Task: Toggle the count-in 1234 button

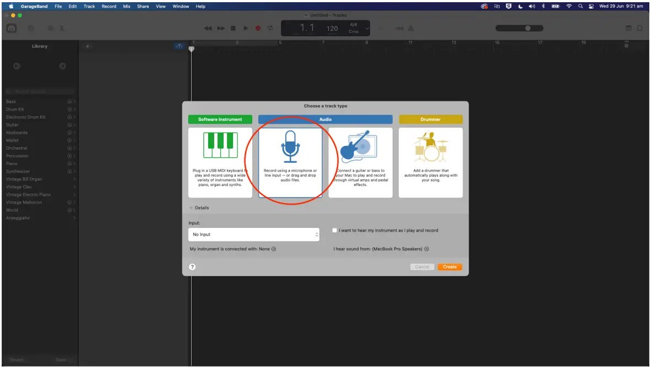Action: [x=399, y=28]
